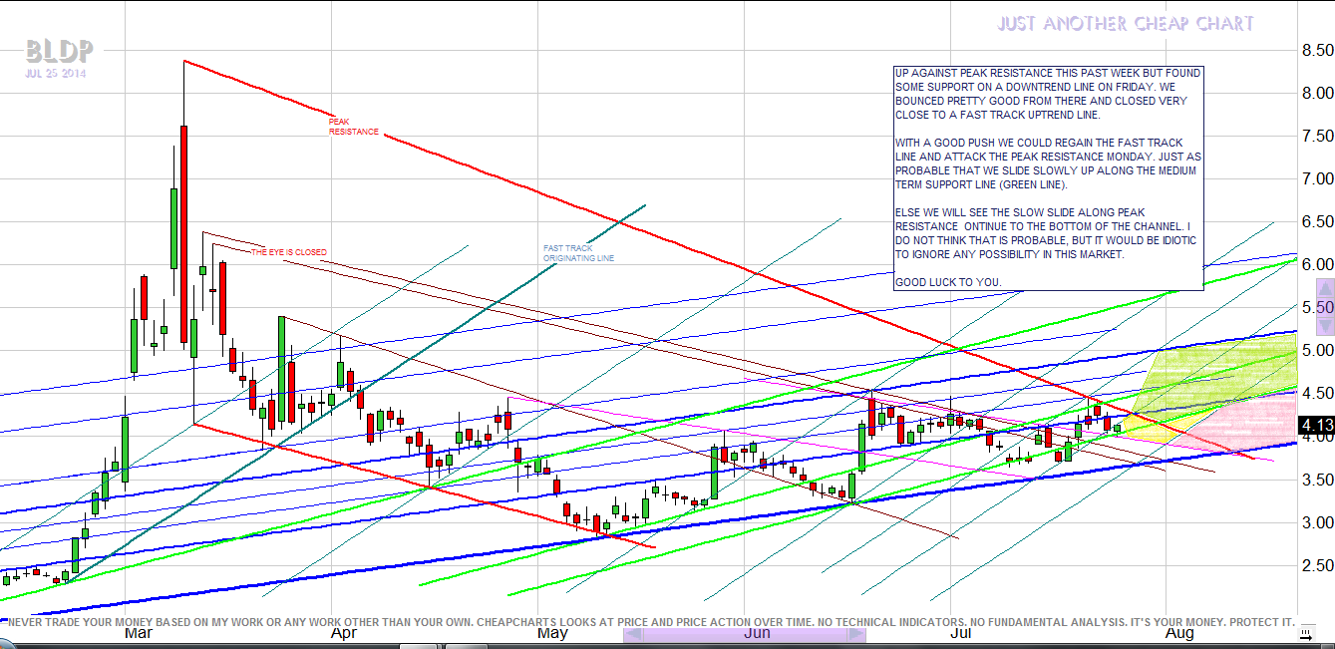Click the left arrow of the time scrollbar
Image resolution: width=1335 pixels, height=649 pixels.
(x=632, y=634)
